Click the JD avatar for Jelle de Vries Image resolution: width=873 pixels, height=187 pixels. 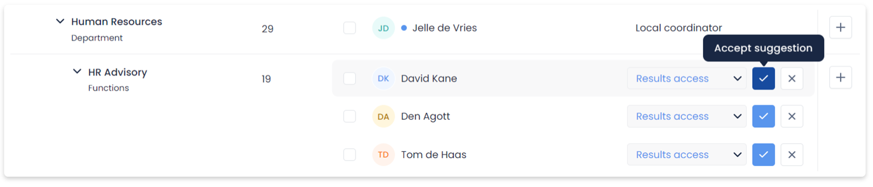point(383,28)
